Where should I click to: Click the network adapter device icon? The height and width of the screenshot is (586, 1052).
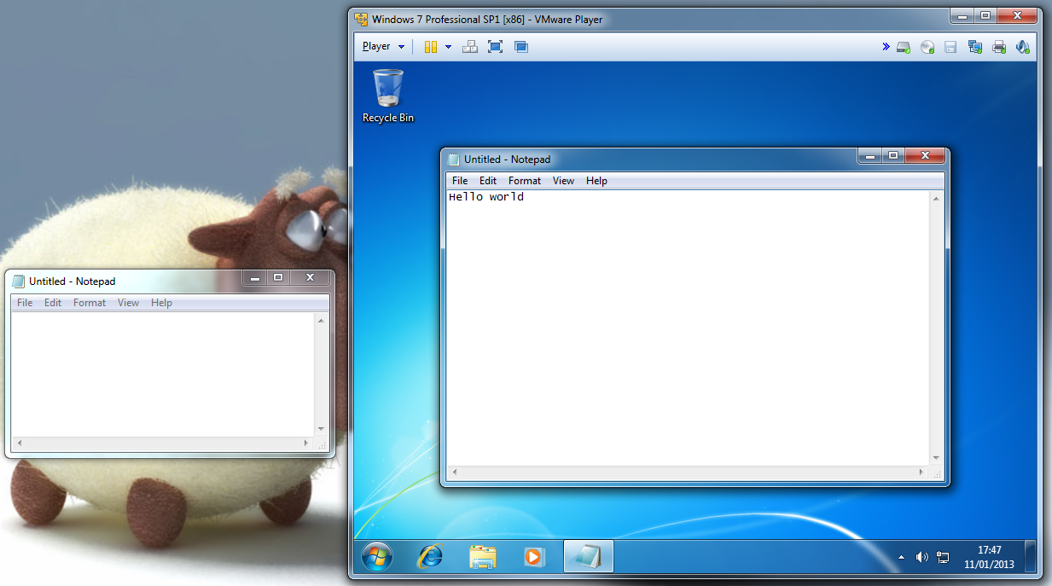tap(975, 48)
